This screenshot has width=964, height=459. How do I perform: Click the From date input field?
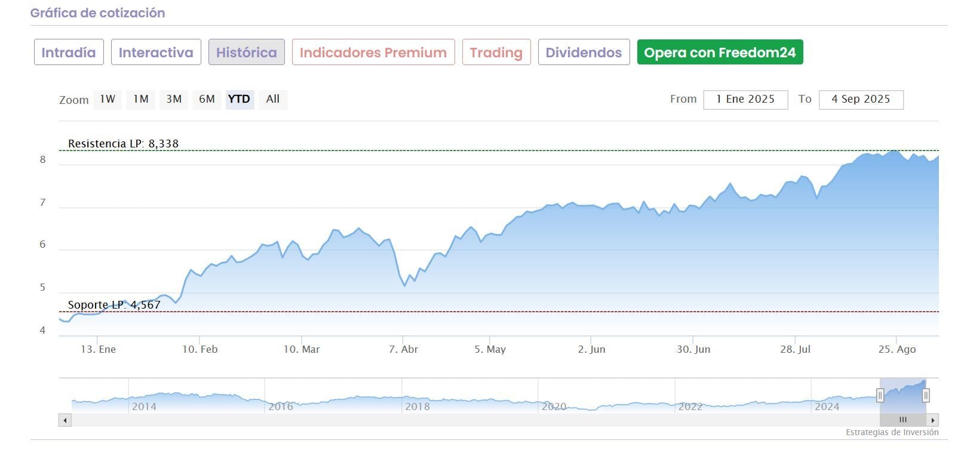point(745,100)
